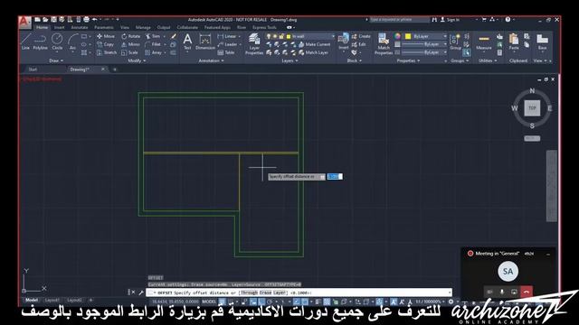Open Layer Properties manager
Image resolution: width=579 pixels, height=325 pixels.
254,43
